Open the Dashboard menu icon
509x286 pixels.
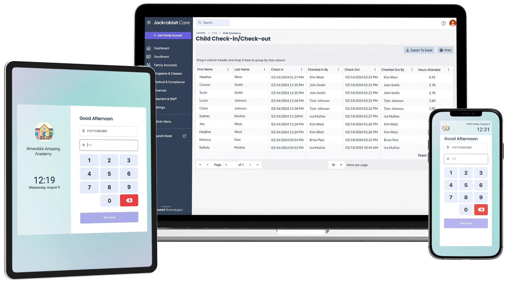point(148,48)
